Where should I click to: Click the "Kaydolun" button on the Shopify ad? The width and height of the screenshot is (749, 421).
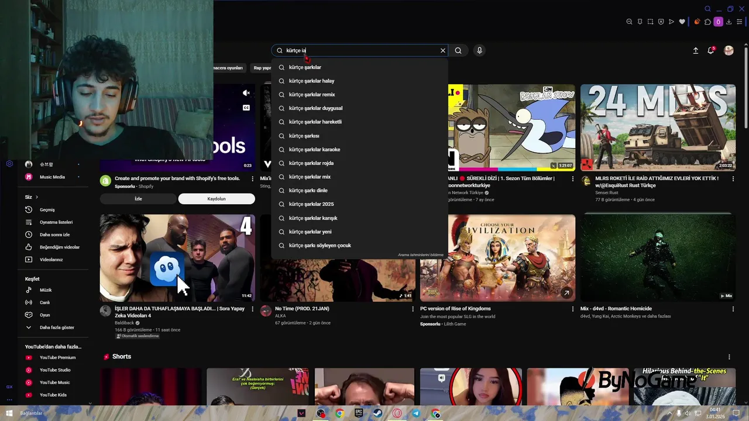pyautogui.click(x=217, y=199)
